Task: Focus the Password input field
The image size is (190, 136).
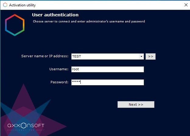Action: coord(107,82)
